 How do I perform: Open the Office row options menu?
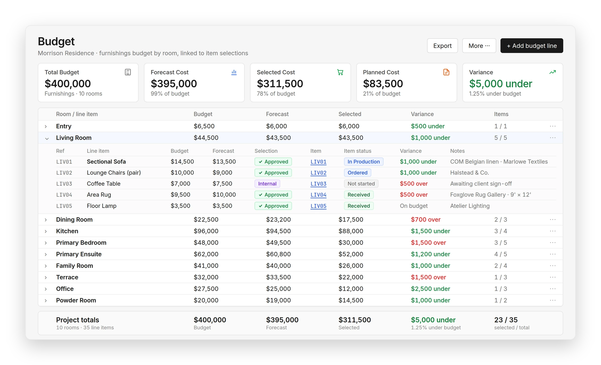click(553, 289)
